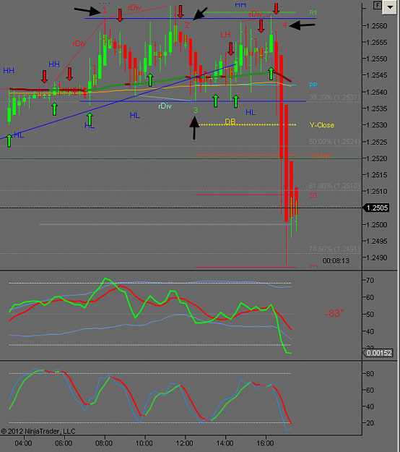This screenshot has height=452, width=400.
Task: Select the 61.80% (1.2510) Fibonacci label
Action: pos(334,186)
